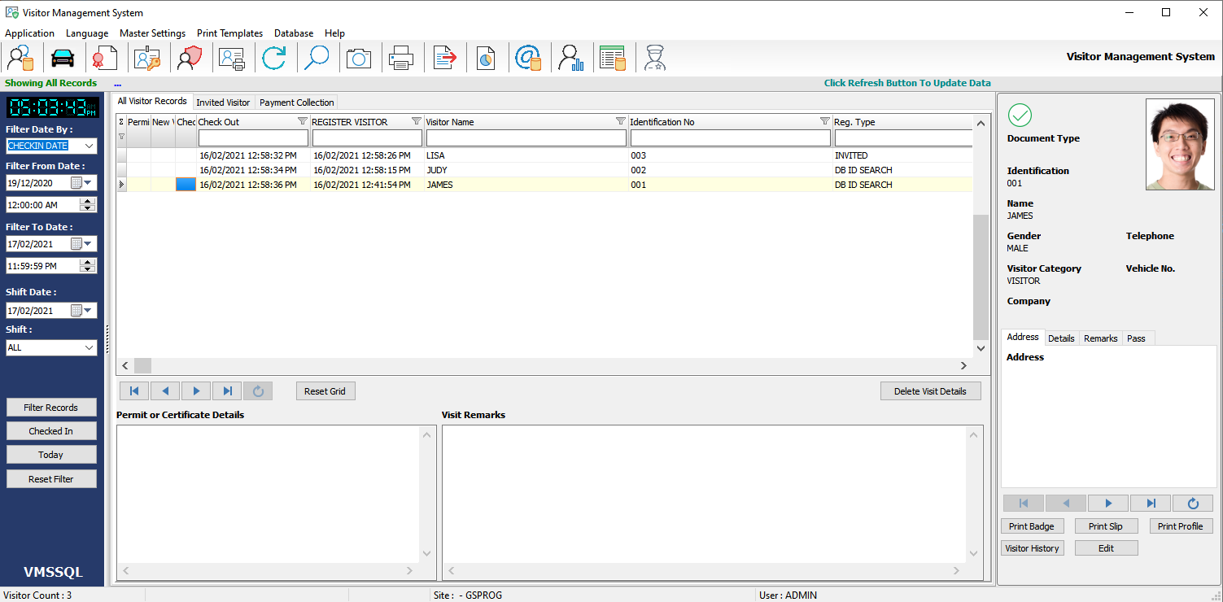Click the refresh arrow toolbar icon

click(274, 59)
